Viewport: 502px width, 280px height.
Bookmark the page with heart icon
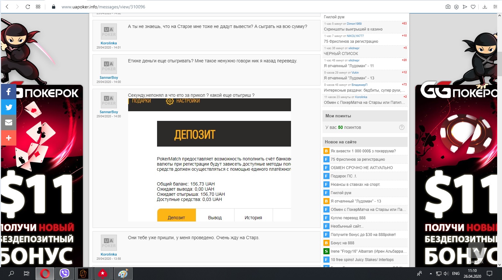473,7
